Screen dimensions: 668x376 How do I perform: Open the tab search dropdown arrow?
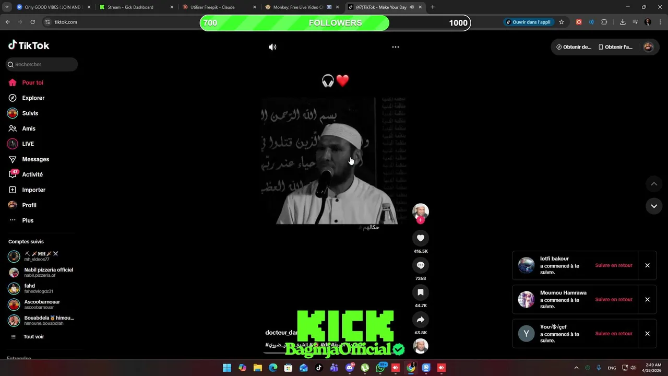click(7, 7)
